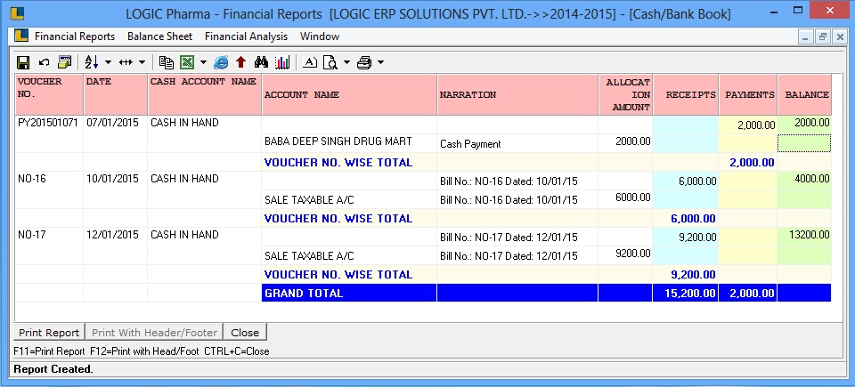Open the printer options dropdown arrow
Viewport: 855px width, 387px height.
point(380,62)
